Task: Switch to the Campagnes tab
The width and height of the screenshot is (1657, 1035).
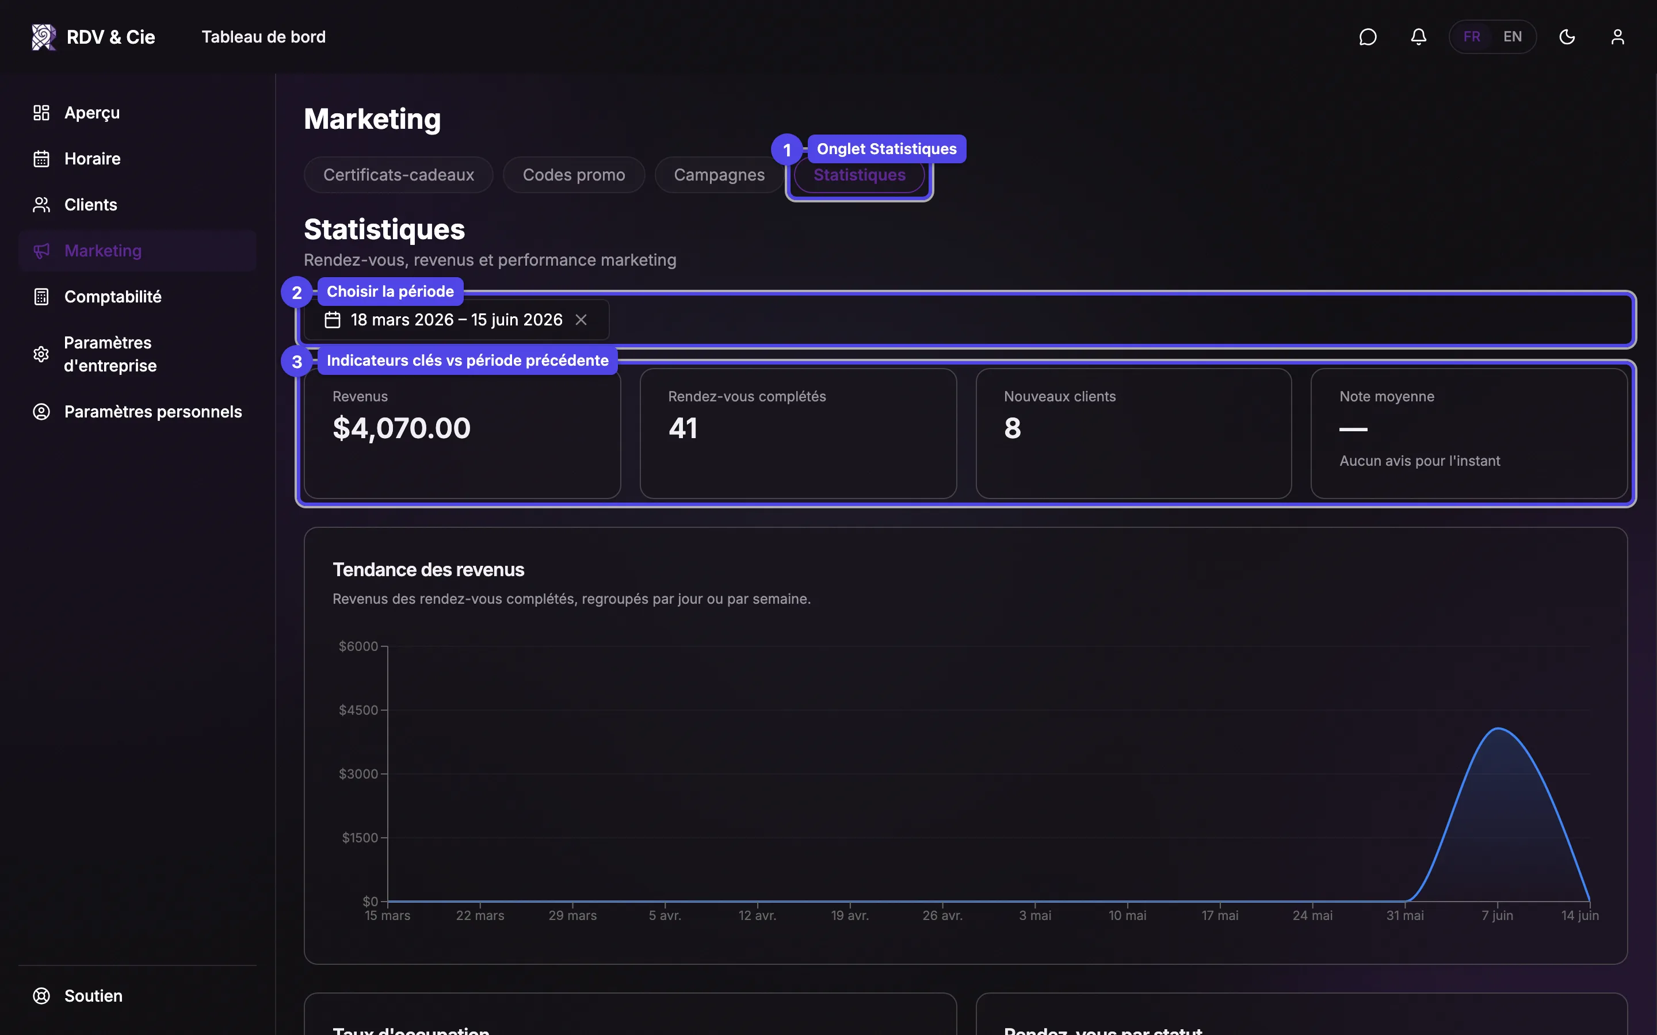Action: point(719,175)
